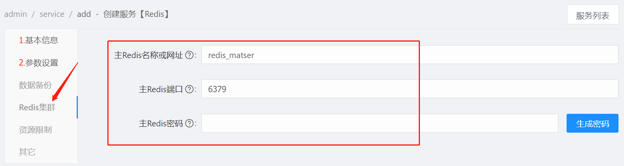Click the 主Redis端口 field label
Viewport: 624px width, 166px height.
click(161, 89)
